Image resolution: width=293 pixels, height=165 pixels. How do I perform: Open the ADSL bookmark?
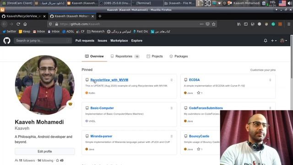pyautogui.click(x=68, y=32)
